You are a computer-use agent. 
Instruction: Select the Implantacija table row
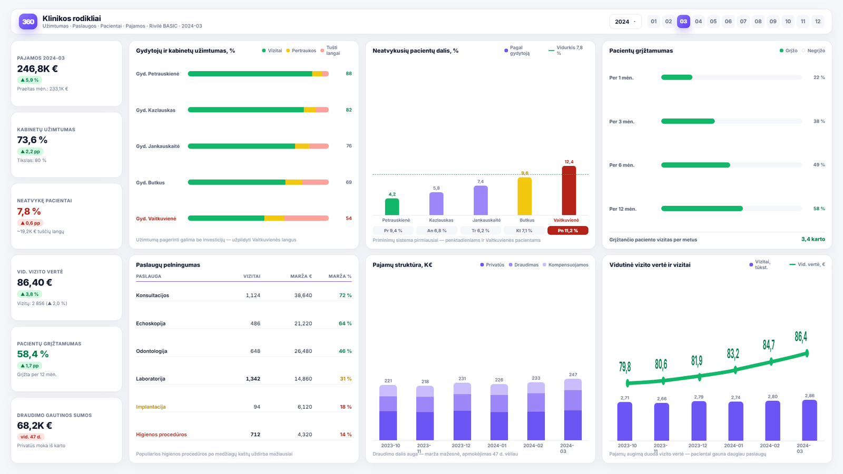coord(243,407)
